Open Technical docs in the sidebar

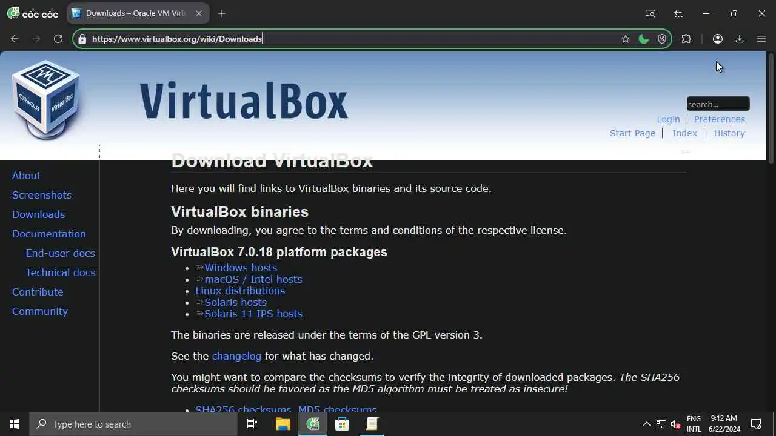click(x=60, y=272)
